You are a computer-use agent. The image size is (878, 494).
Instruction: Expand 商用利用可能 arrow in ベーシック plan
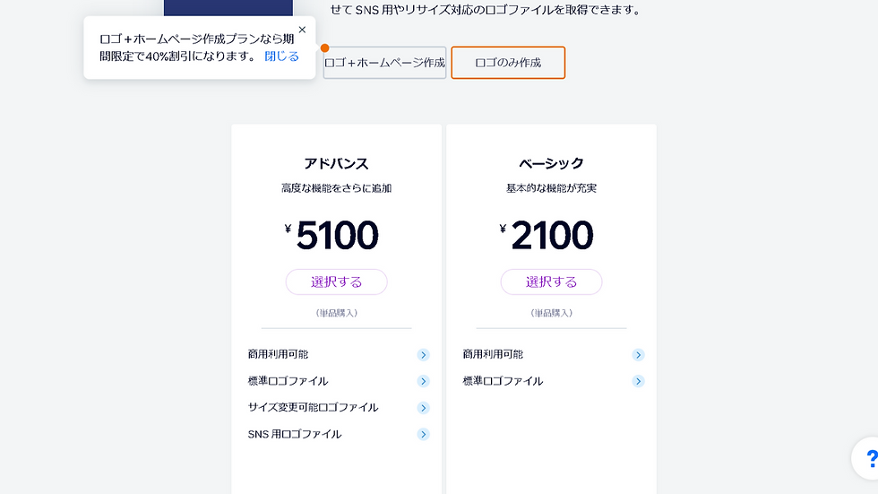pos(638,354)
